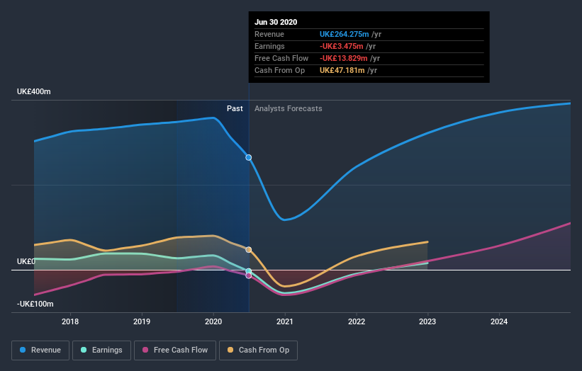
Task: Click the teal dot in Earnings legend
Action: pyautogui.click(x=84, y=350)
